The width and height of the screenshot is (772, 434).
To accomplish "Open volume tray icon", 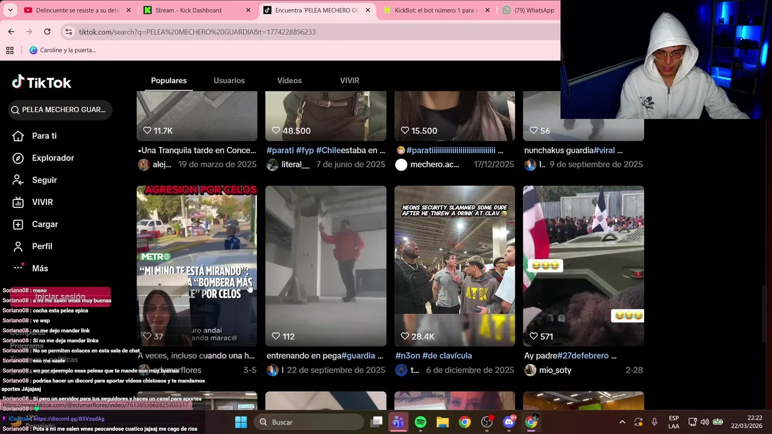I will coord(704,422).
